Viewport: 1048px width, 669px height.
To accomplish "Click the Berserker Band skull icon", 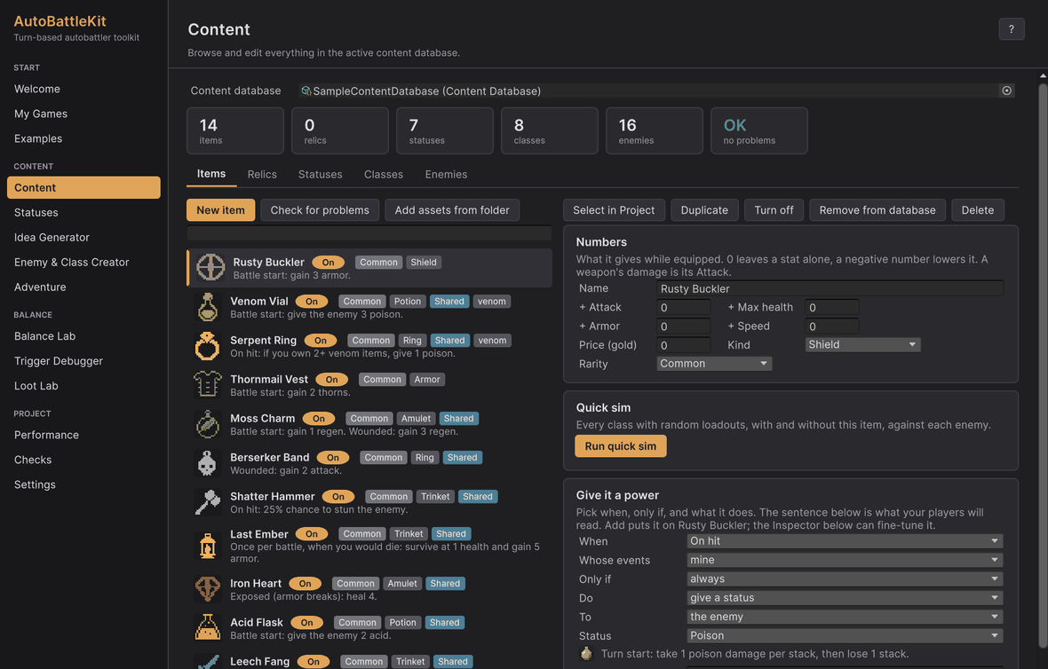I will click(208, 462).
